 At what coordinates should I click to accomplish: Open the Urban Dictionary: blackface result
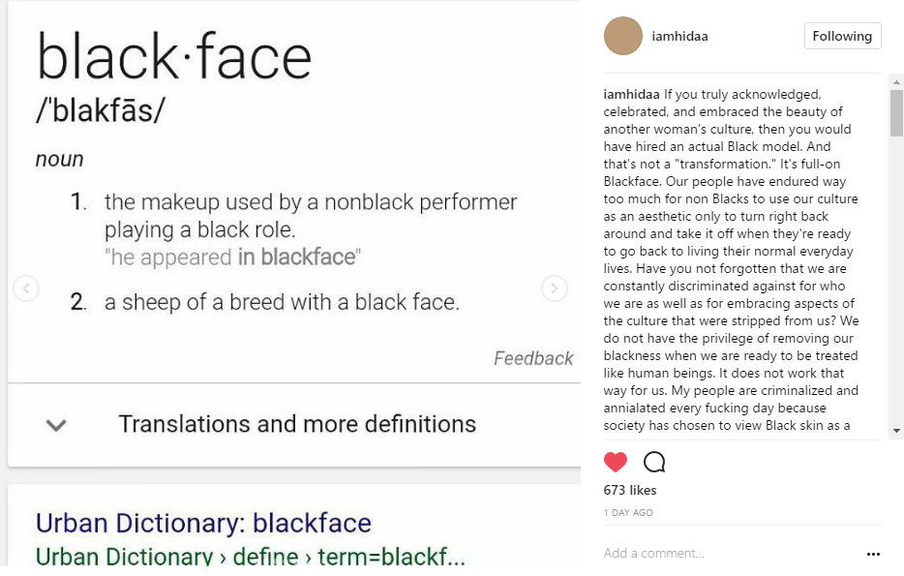[x=203, y=523]
